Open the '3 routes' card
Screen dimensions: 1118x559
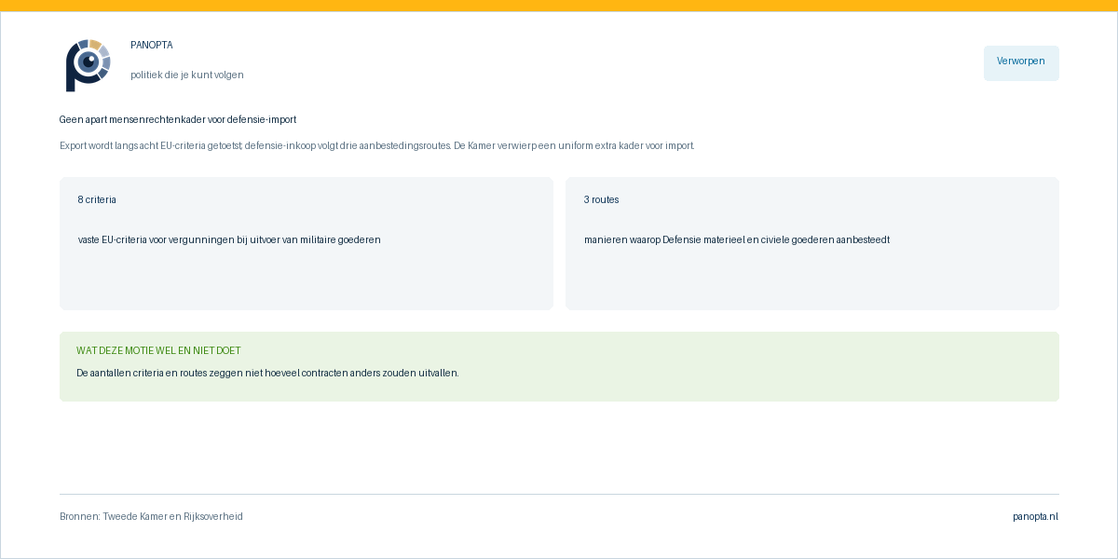click(812, 243)
